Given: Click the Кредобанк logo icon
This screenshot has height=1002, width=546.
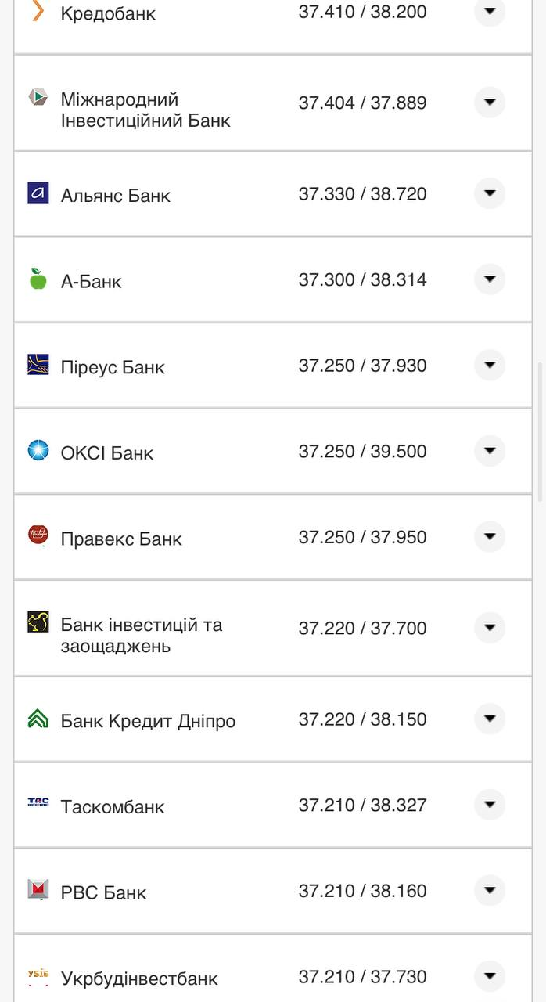Looking at the screenshot, I should pos(37,12).
